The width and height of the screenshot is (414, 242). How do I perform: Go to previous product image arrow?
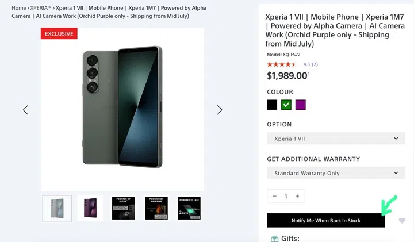(25, 110)
